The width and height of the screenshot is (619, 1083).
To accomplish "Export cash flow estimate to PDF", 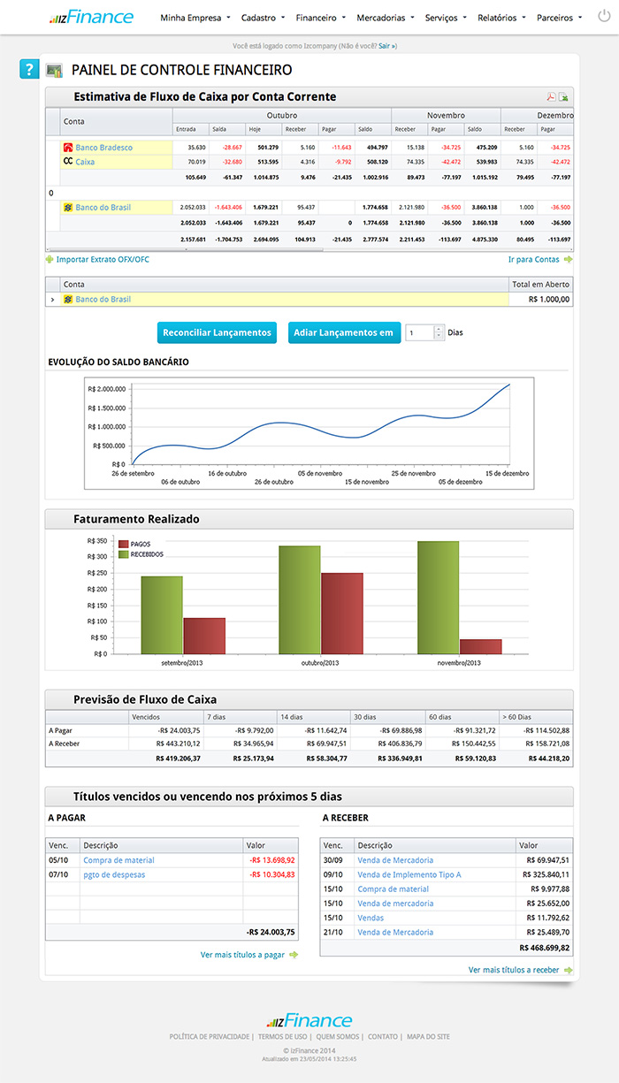I will (x=550, y=97).
